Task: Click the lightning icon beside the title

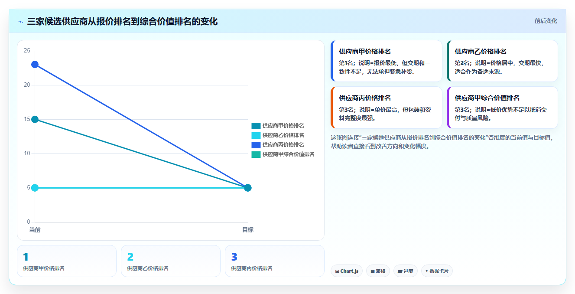Action: point(20,22)
